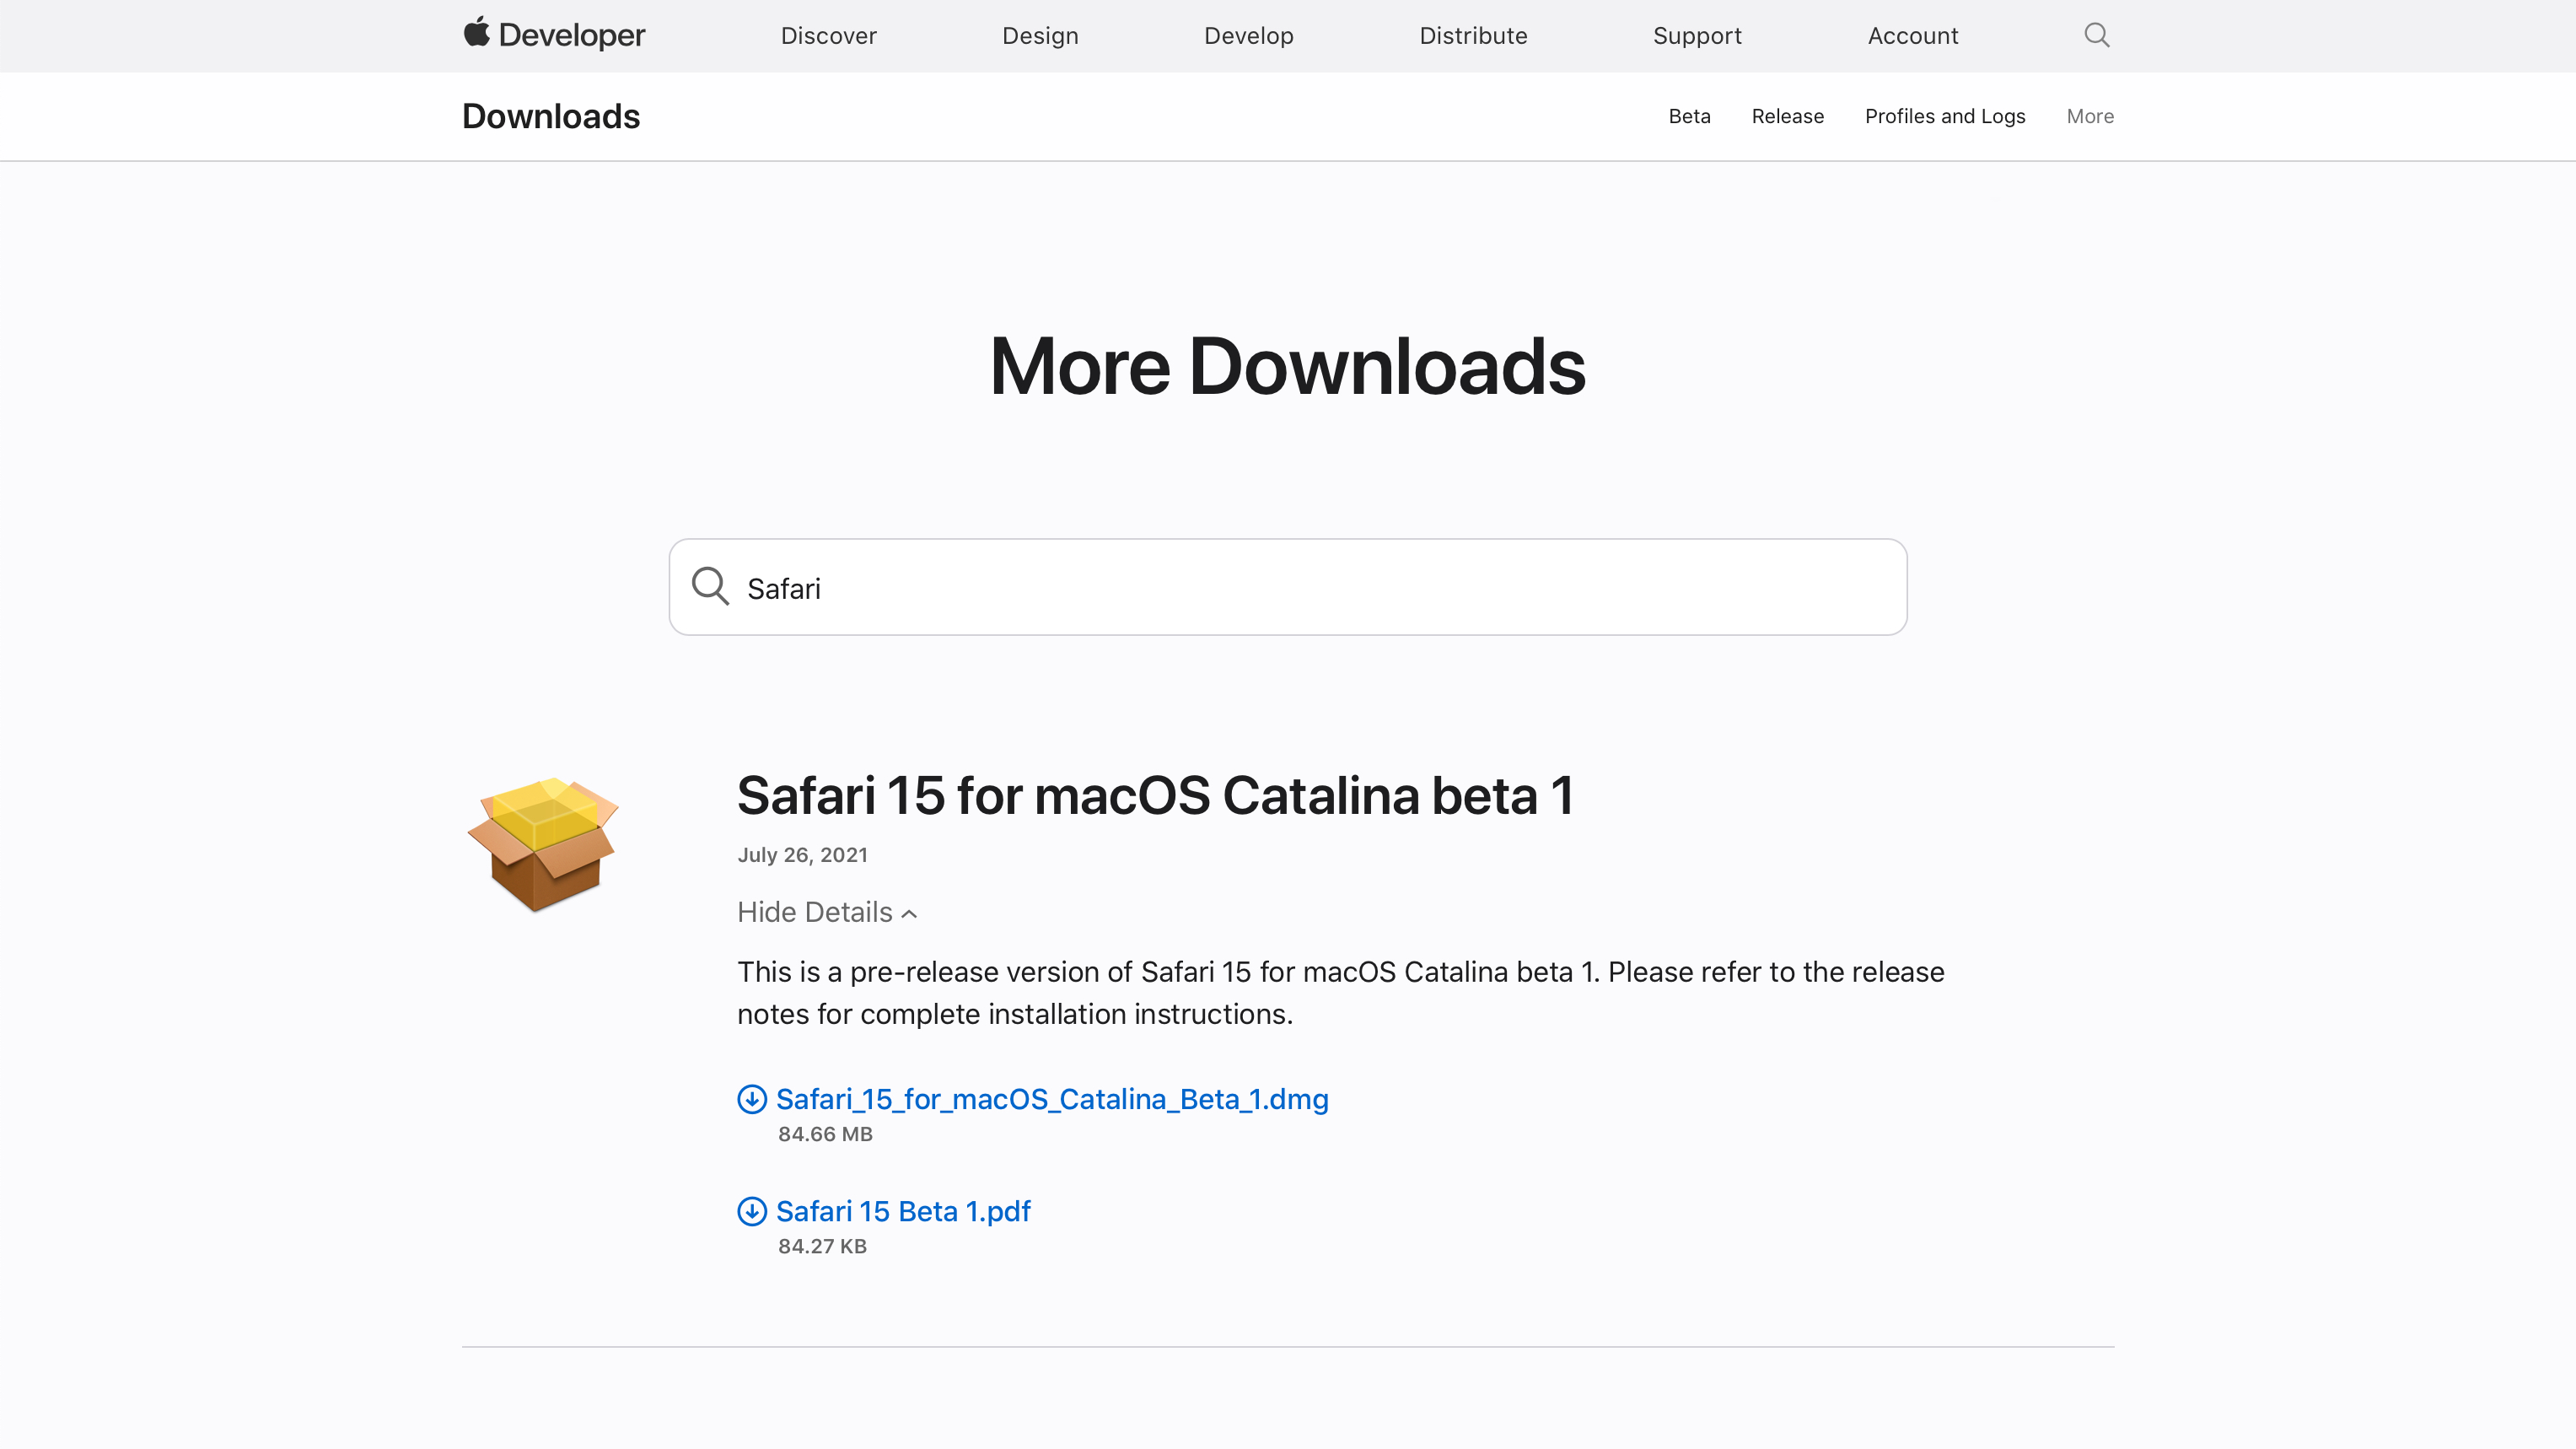Expand the More tab in Downloads header

2089,116
